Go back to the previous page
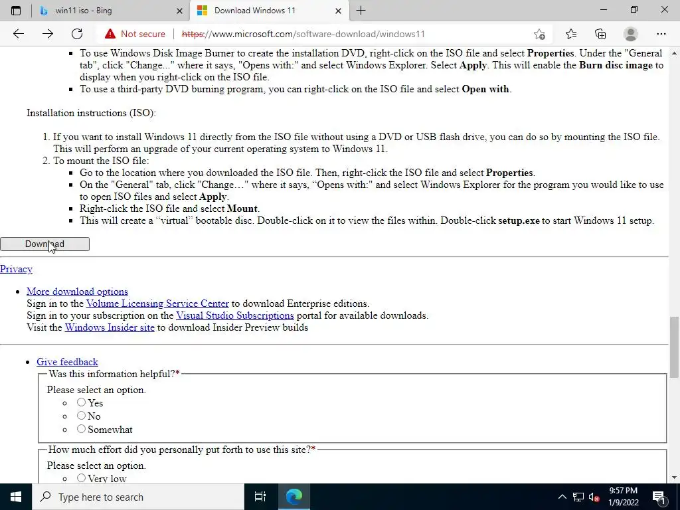Screen dimensions: 680x510 coord(18,34)
